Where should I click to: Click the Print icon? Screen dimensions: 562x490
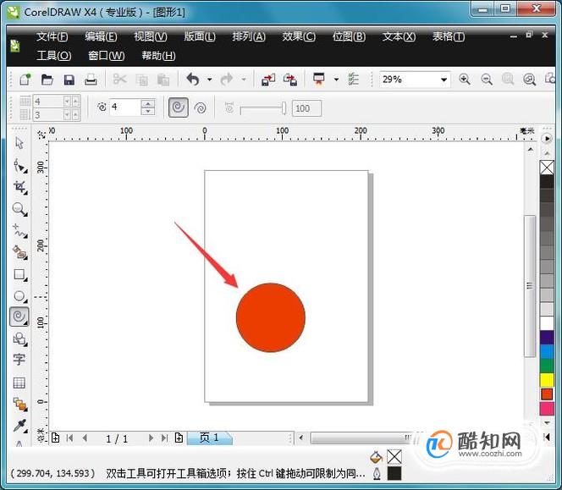point(91,80)
